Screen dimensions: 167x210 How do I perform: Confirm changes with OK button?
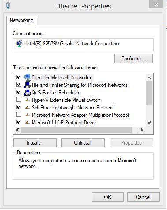[108, 197]
